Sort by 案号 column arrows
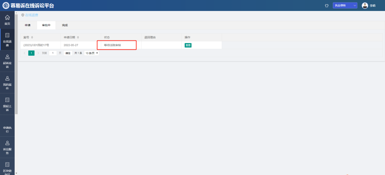This screenshot has height=175, width=385. click(32, 37)
